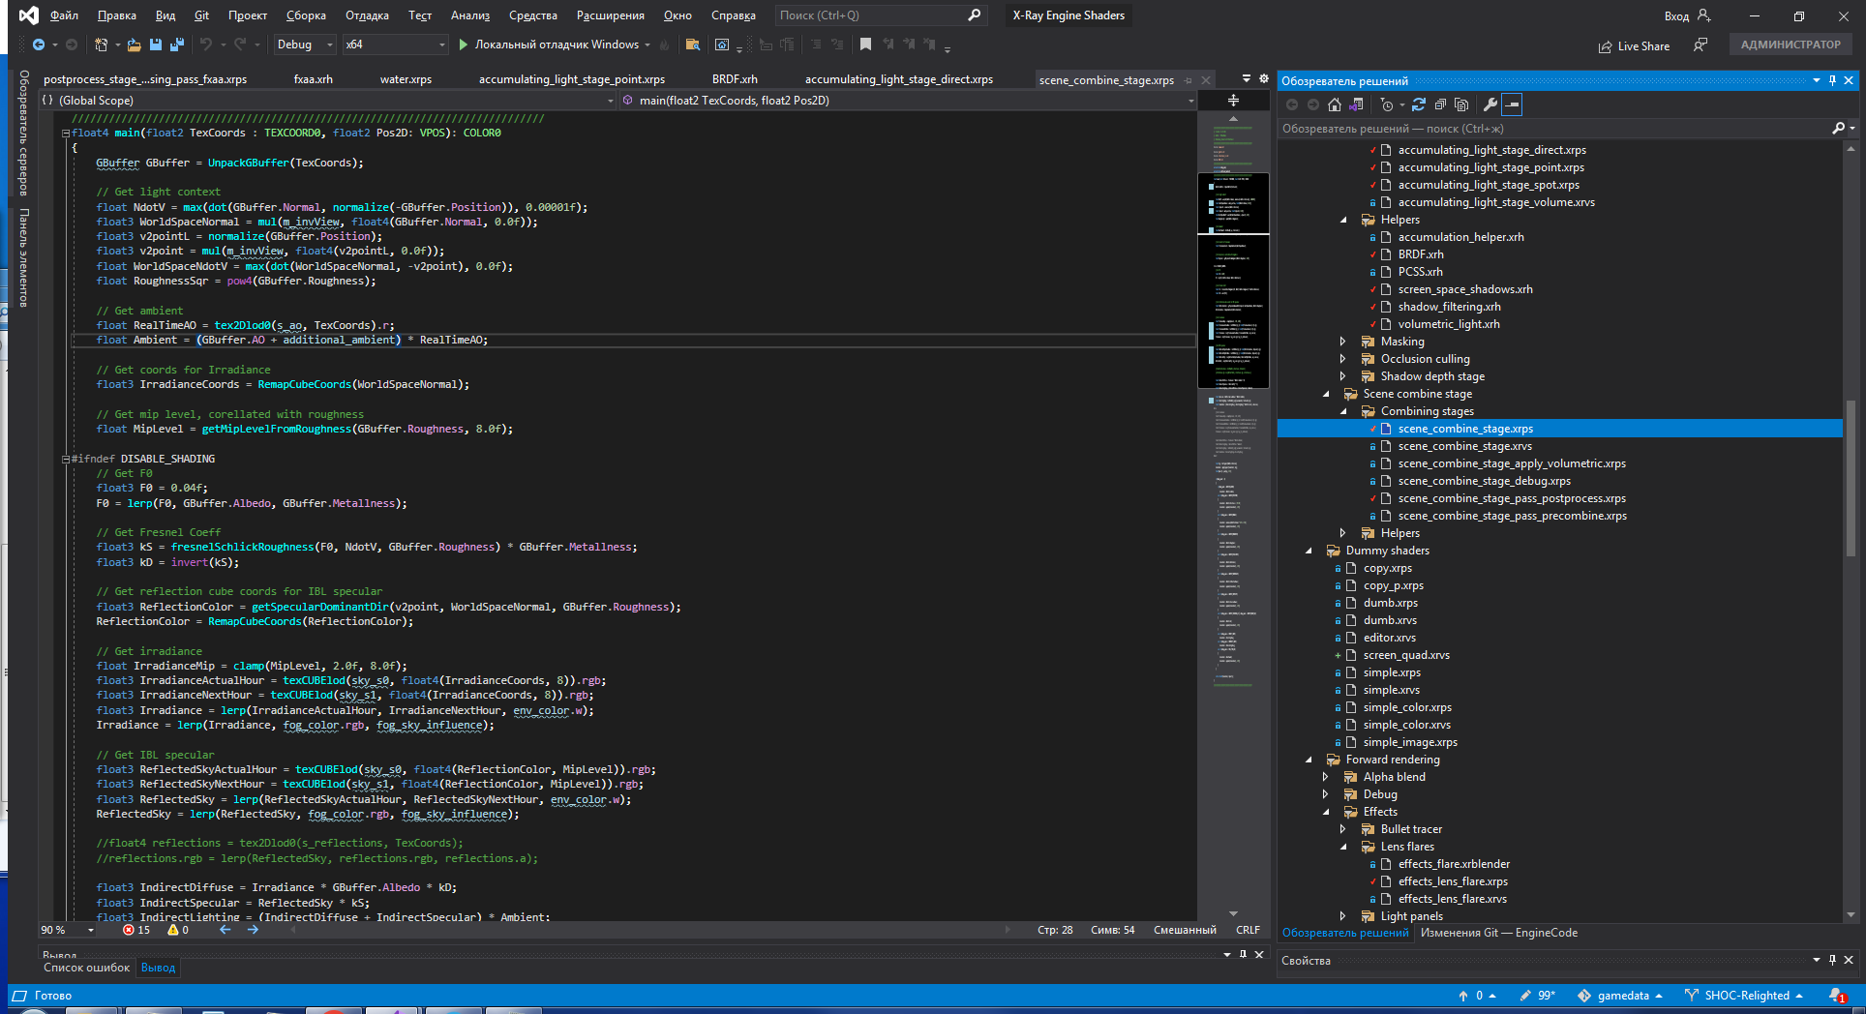Click the bookmark icon in the toolbar
This screenshot has width=1866, height=1014.
click(865, 45)
